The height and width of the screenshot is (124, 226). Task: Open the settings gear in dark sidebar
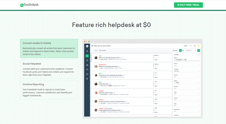click(87, 79)
